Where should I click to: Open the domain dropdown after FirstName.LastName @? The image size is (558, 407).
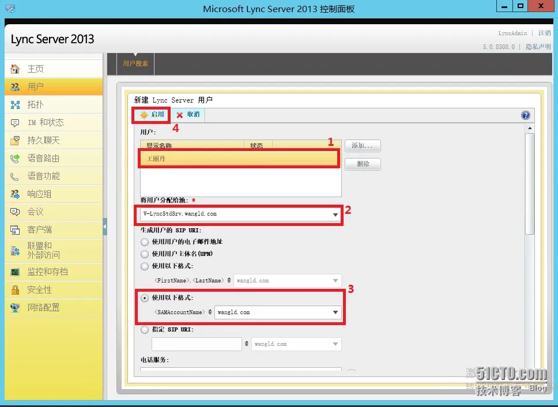pyautogui.click(x=287, y=281)
